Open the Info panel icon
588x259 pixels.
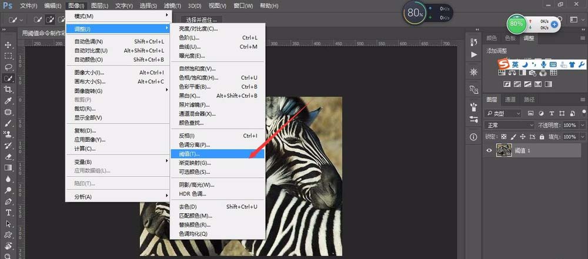[x=474, y=137]
